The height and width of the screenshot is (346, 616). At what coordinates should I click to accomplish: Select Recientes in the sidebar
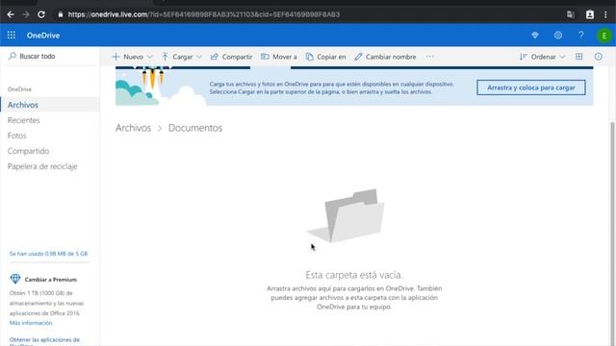[23, 120]
